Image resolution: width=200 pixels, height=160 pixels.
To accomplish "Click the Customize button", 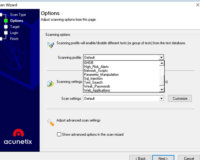I will click(x=180, y=99).
